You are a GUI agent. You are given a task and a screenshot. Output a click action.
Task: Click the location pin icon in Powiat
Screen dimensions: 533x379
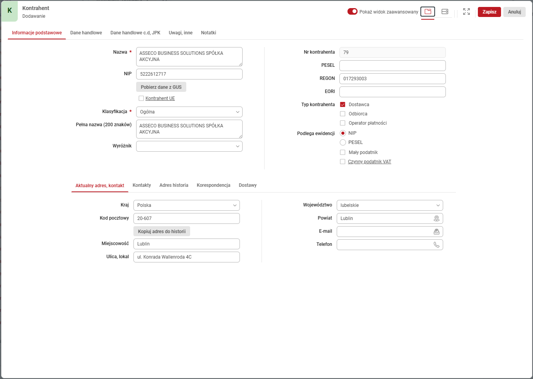(436, 218)
